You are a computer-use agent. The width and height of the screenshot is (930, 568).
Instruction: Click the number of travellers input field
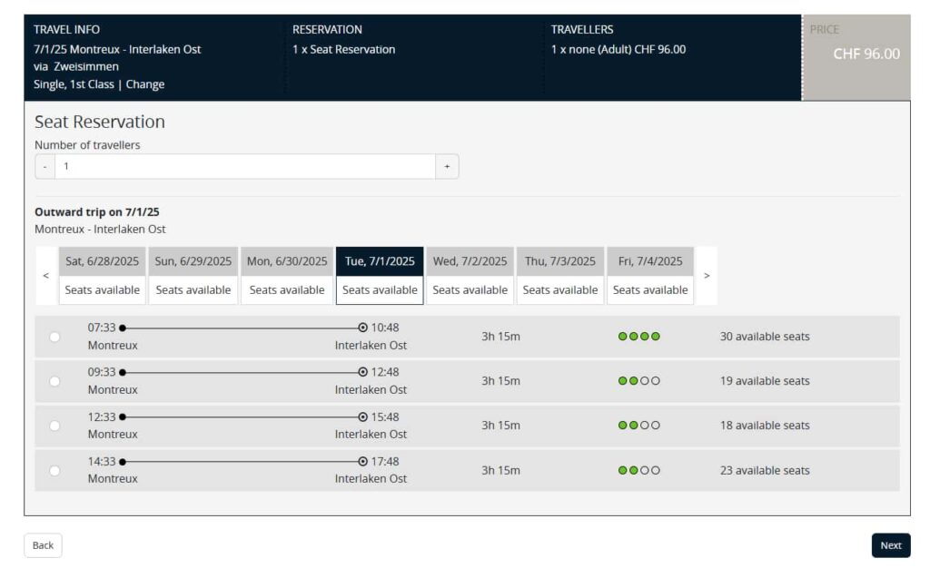(x=245, y=167)
